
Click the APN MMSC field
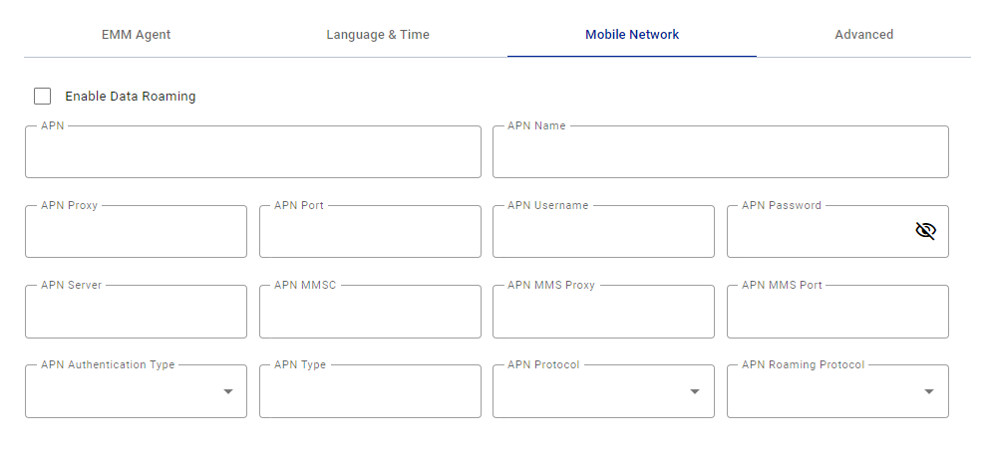pyautogui.click(x=370, y=312)
